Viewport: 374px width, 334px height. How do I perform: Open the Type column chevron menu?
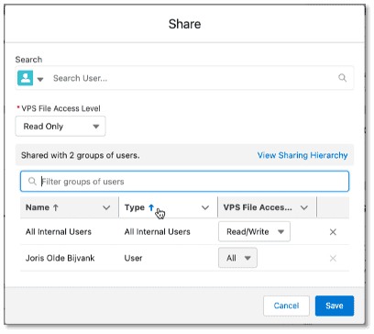(x=205, y=207)
